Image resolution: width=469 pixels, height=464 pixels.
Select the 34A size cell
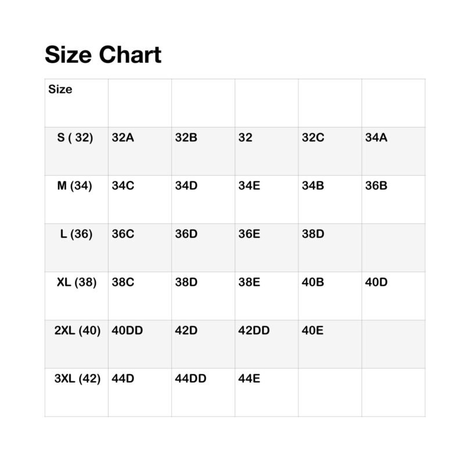[x=376, y=138]
